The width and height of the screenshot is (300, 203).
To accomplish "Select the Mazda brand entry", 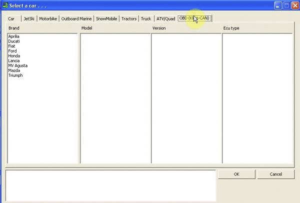I will (14, 71).
